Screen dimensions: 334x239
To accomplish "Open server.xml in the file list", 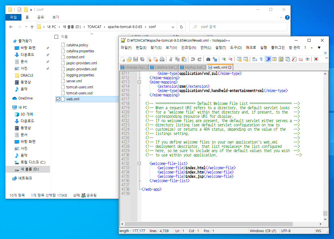I will pyautogui.click(x=74, y=81).
